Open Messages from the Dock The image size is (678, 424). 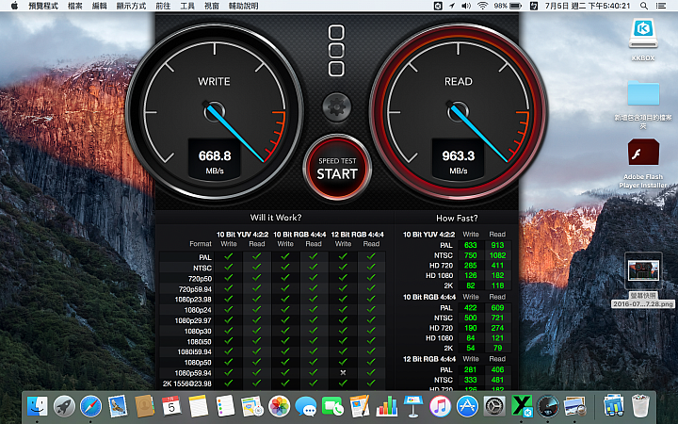tap(306, 406)
